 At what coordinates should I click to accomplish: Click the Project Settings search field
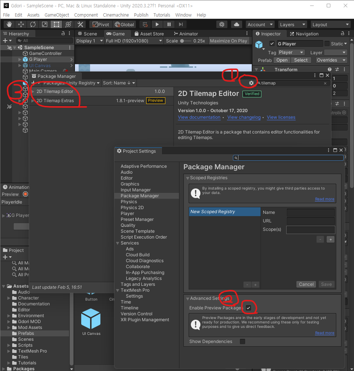tap(288, 158)
